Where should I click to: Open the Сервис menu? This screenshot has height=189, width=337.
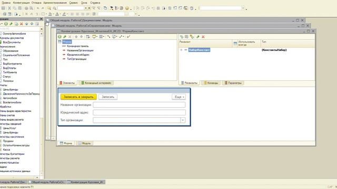[x=74, y=3]
